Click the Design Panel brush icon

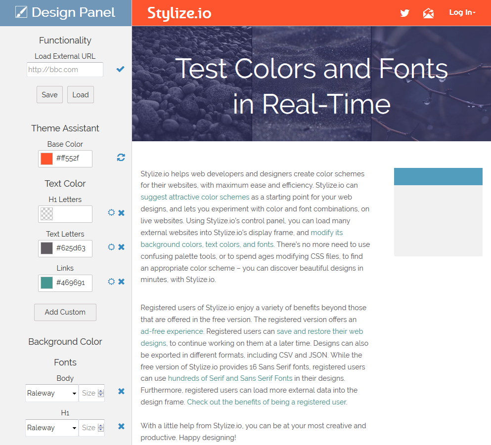click(x=21, y=12)
